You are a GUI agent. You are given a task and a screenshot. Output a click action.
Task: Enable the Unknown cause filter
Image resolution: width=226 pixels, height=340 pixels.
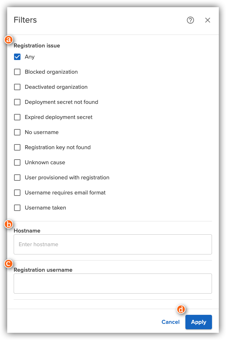[x=17, y=162]
